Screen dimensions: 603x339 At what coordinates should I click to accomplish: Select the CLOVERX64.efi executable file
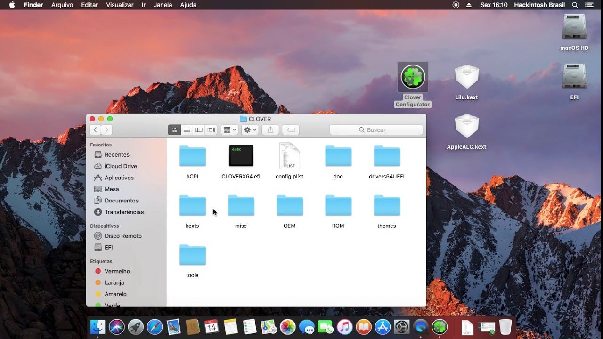pos(241,156)
